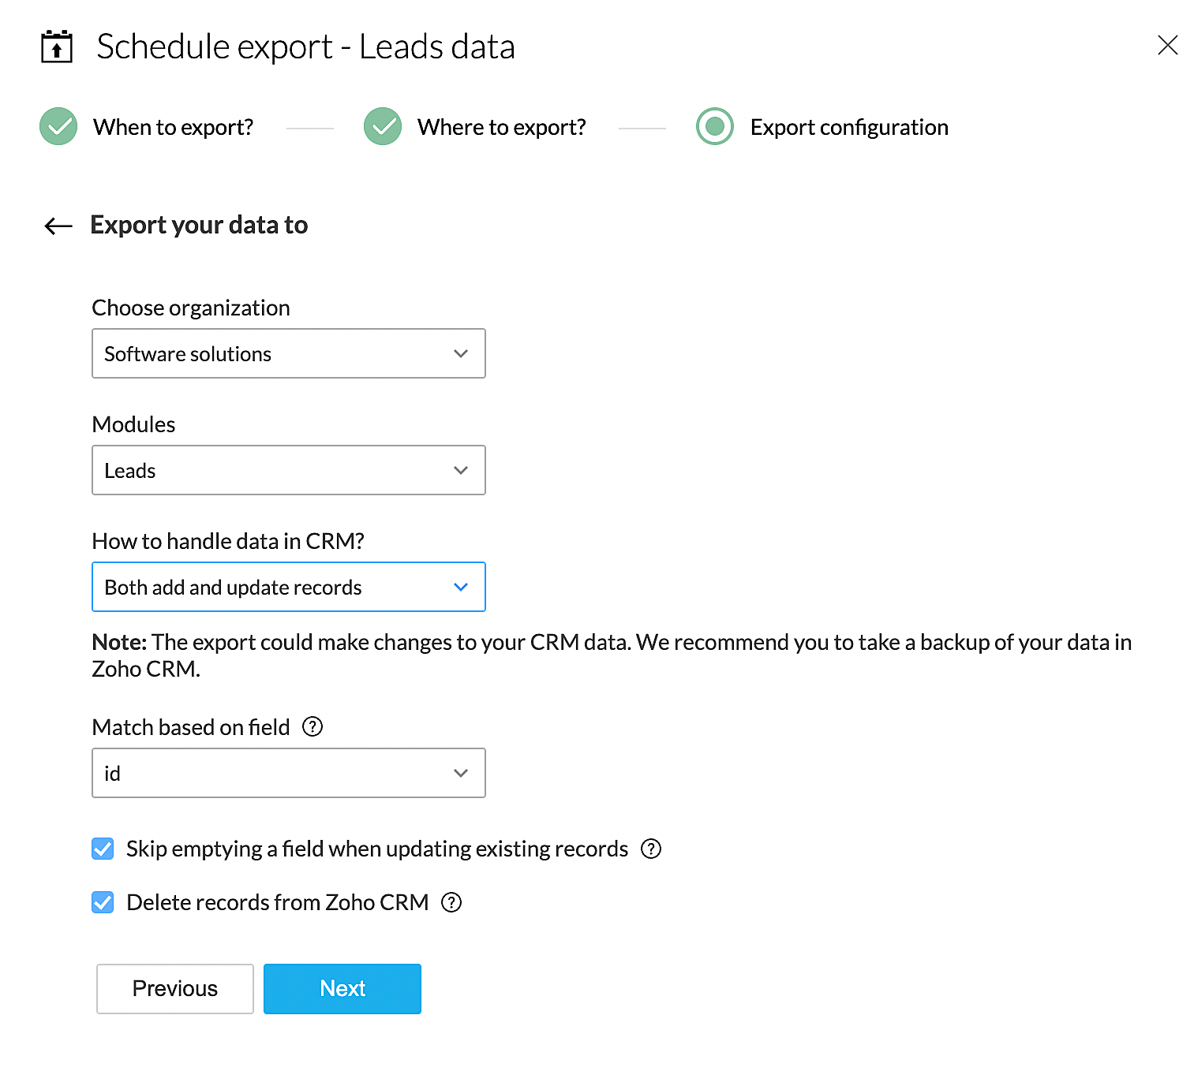Go to the Where to export step
The width and height of the screenshot is (1179, 1071).
(502, 127)
